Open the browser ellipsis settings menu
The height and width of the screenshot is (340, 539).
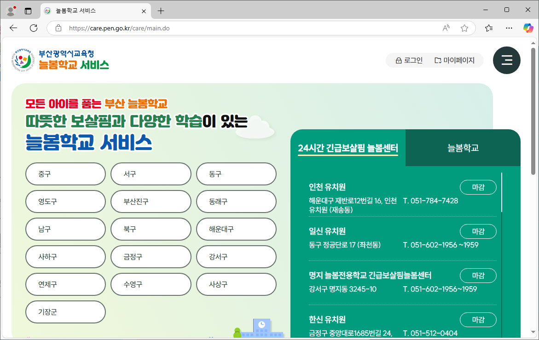[509, 28]
